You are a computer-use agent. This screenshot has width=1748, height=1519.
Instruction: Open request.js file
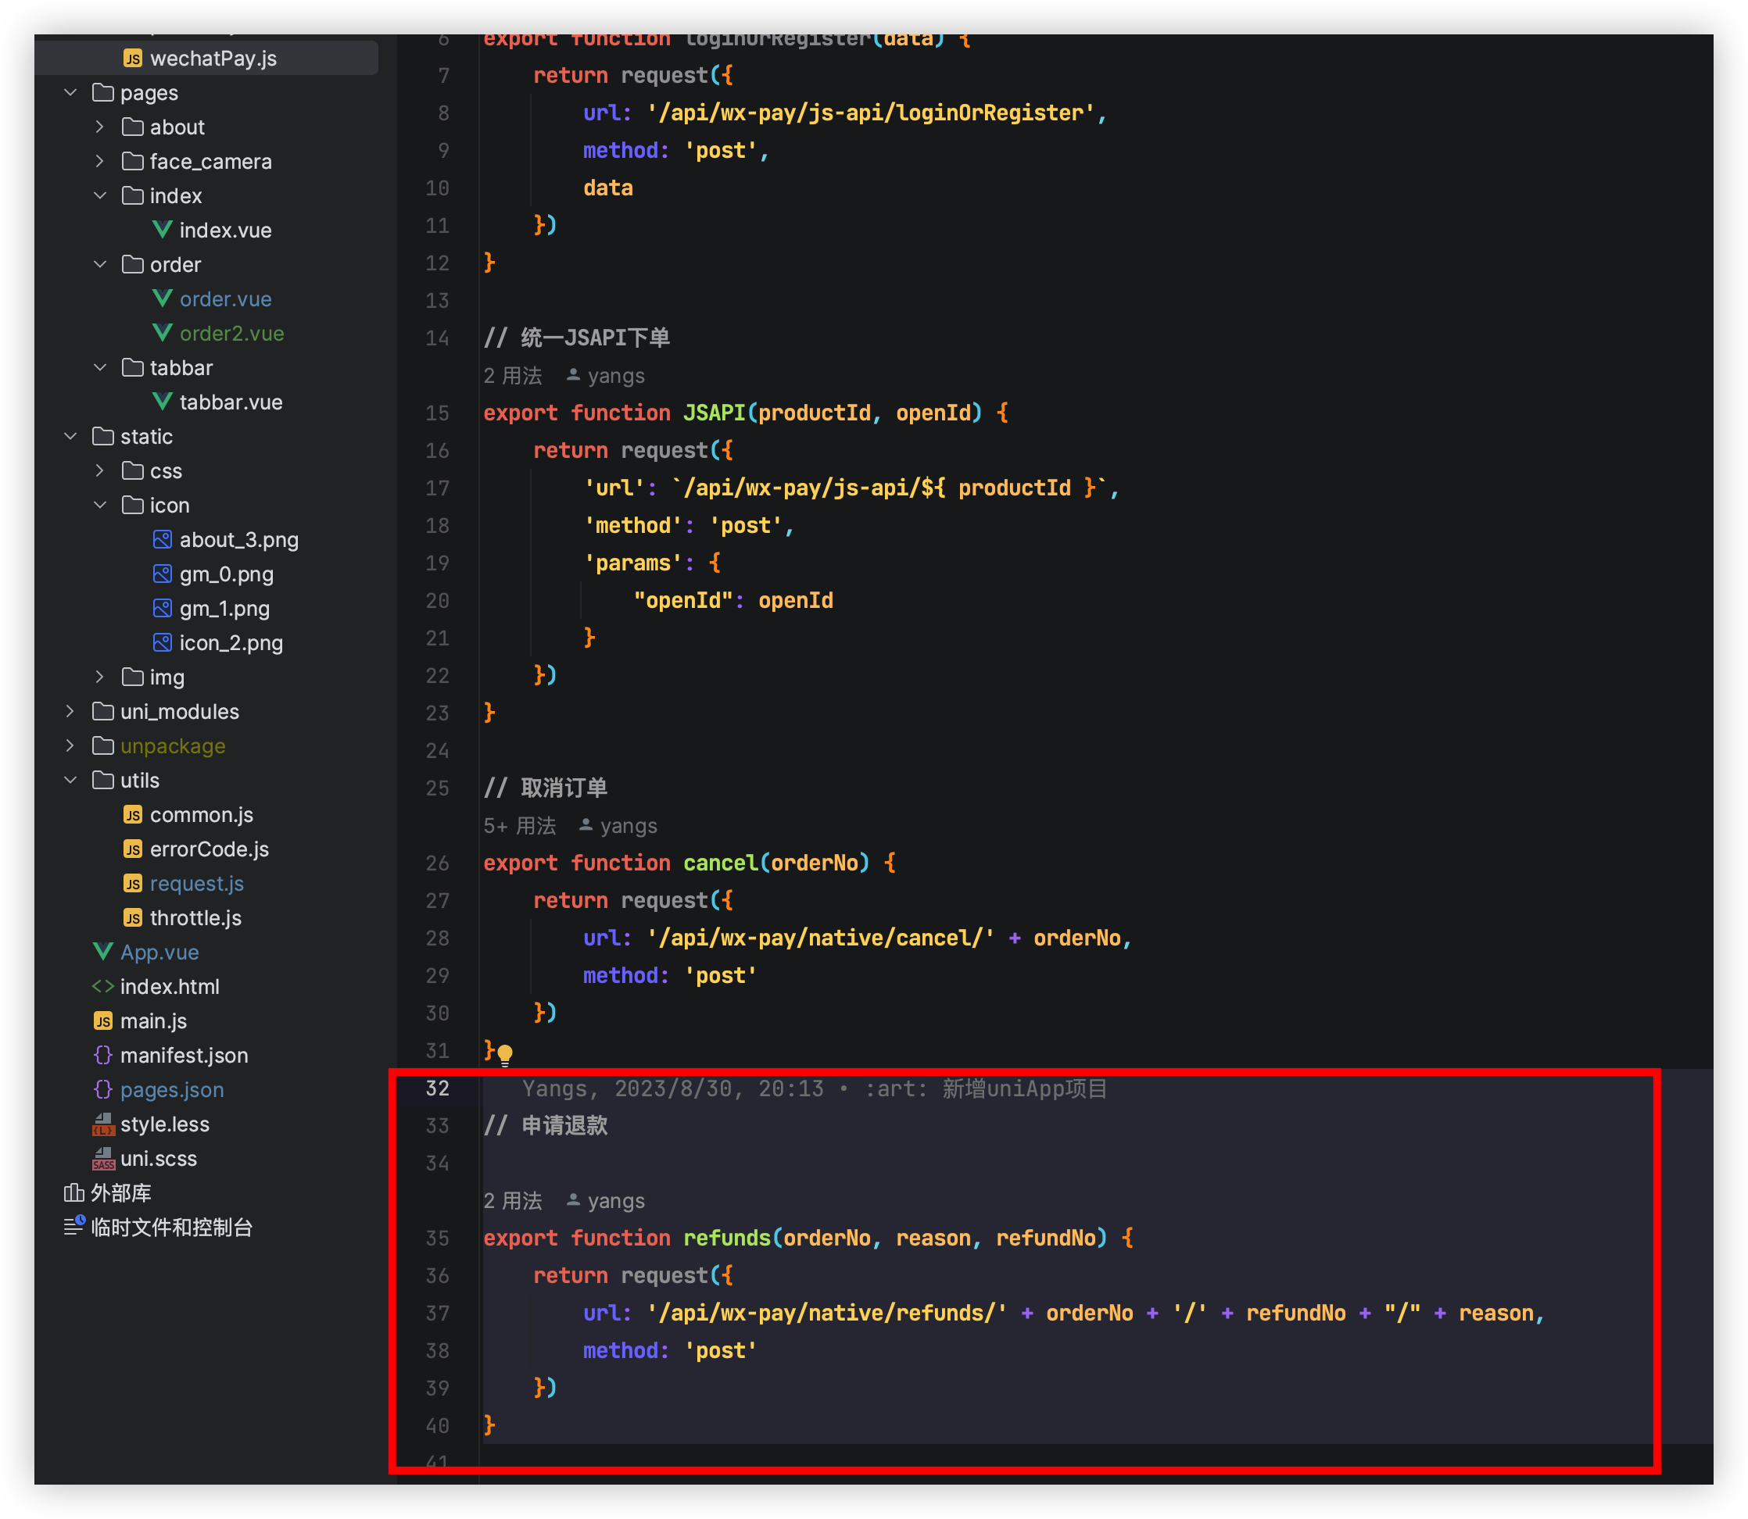[196, 883]
